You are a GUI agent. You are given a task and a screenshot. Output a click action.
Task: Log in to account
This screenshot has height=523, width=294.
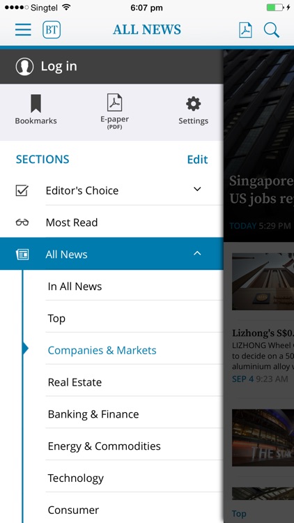point(59,66)
